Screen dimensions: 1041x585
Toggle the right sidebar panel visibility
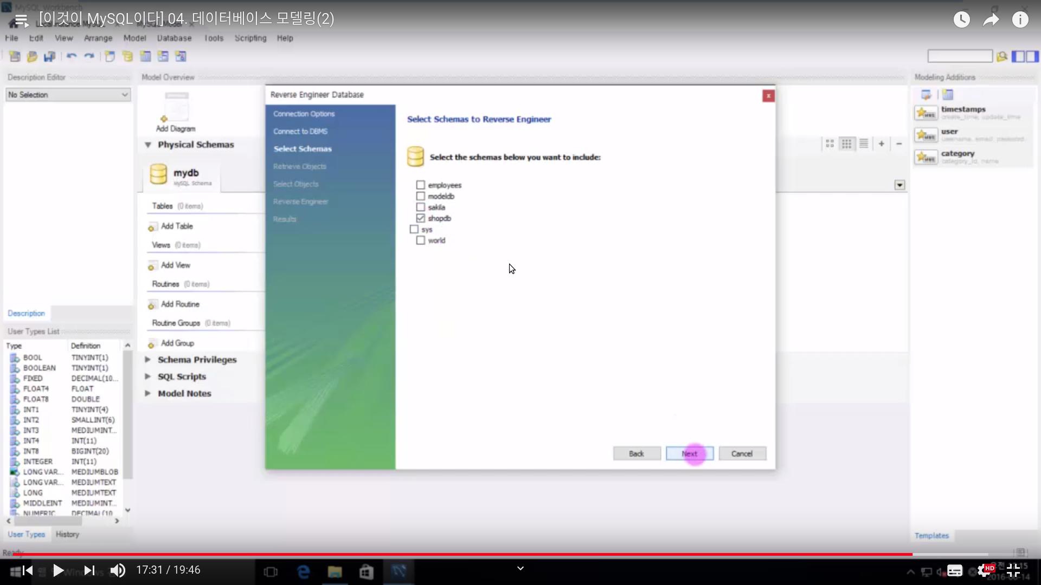(x=1032, y=56)
